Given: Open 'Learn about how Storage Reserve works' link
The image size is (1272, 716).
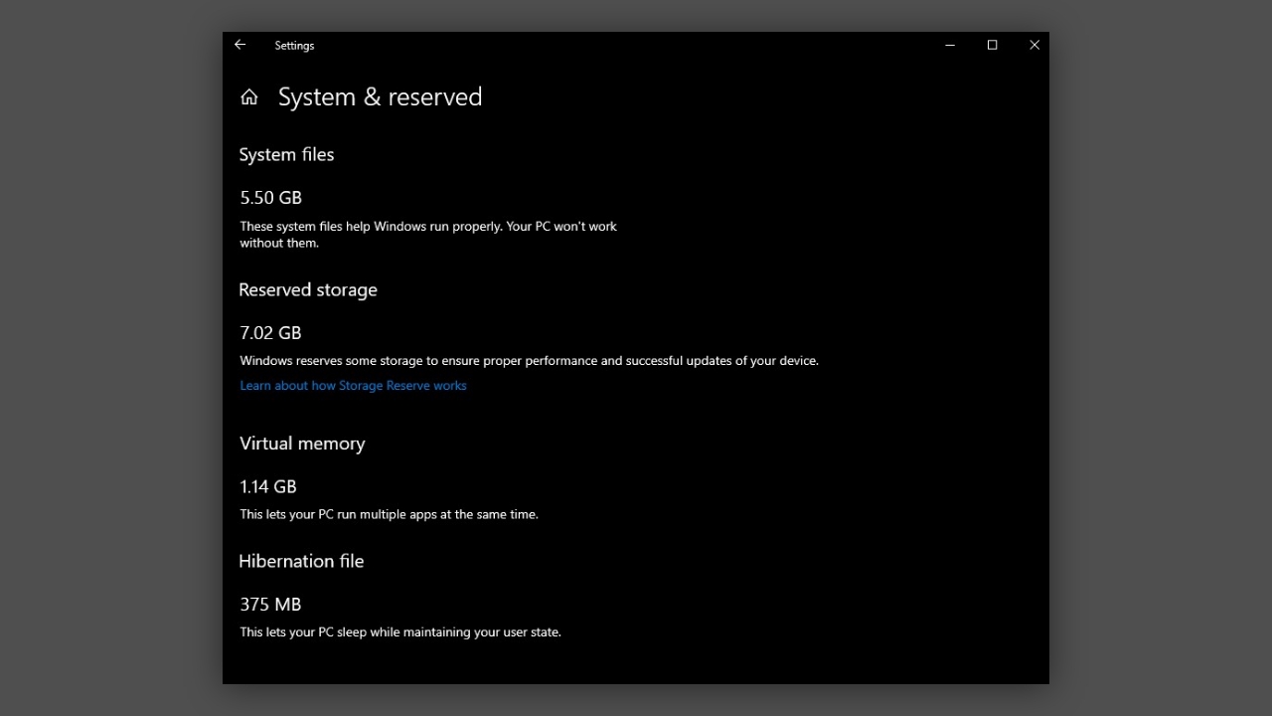Looking at the screenshot, I should point(353,386).
